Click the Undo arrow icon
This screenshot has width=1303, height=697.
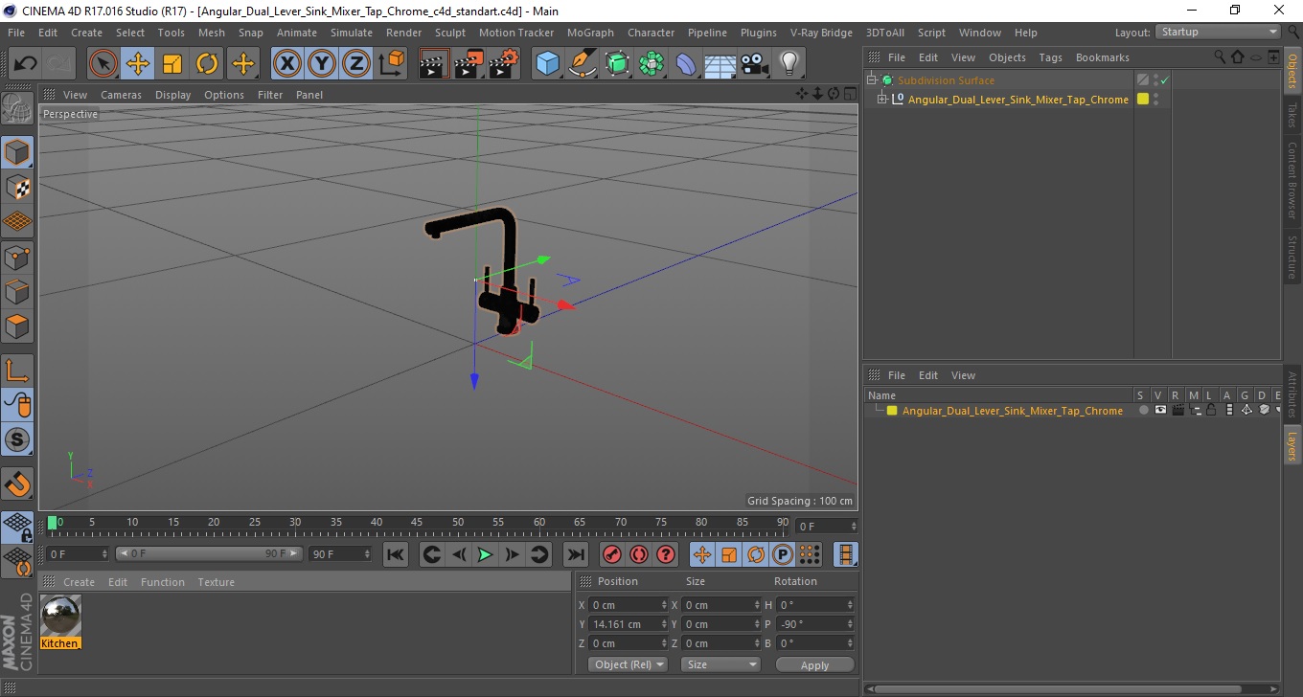[x=25, y=64]
